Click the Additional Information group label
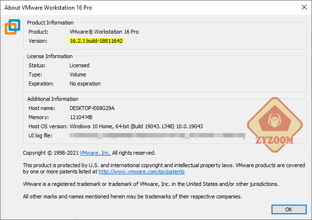Viewport: 312px width, 220px height. click(53, 99)
